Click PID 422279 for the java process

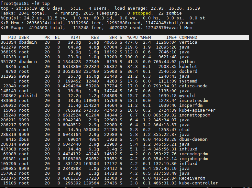[x=8, y=47]
